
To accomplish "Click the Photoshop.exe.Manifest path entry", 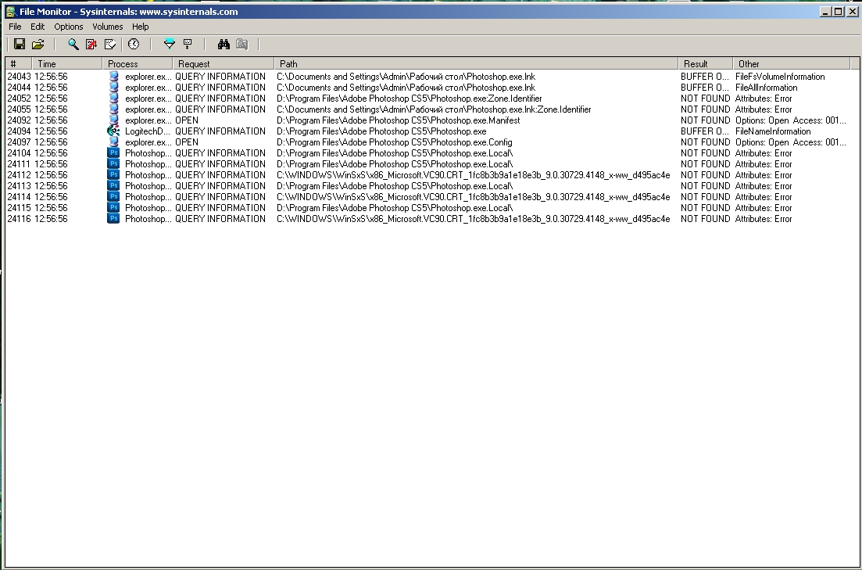I will click(x=398, y=120).
